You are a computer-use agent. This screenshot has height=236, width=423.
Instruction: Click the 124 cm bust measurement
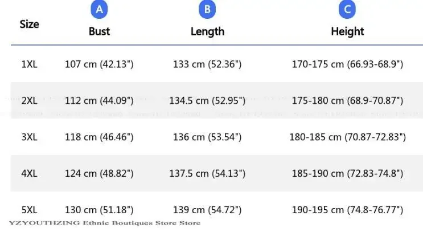99,173
